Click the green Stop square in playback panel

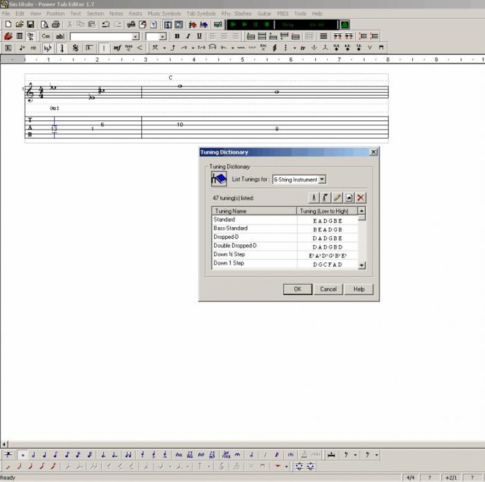(x=267, y=24)
